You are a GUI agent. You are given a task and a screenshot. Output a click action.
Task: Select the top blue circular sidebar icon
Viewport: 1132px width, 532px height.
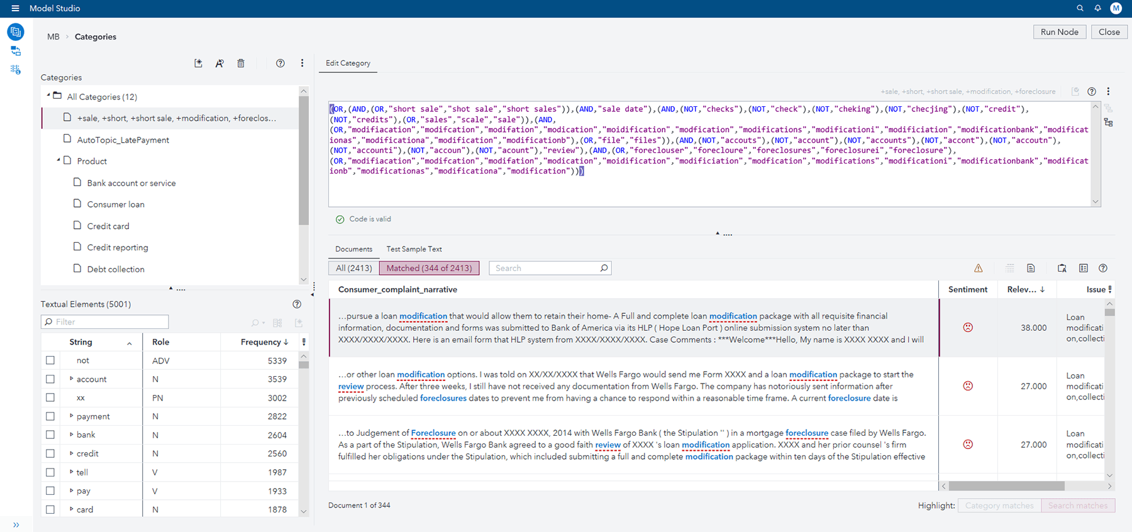coord(16,31)
